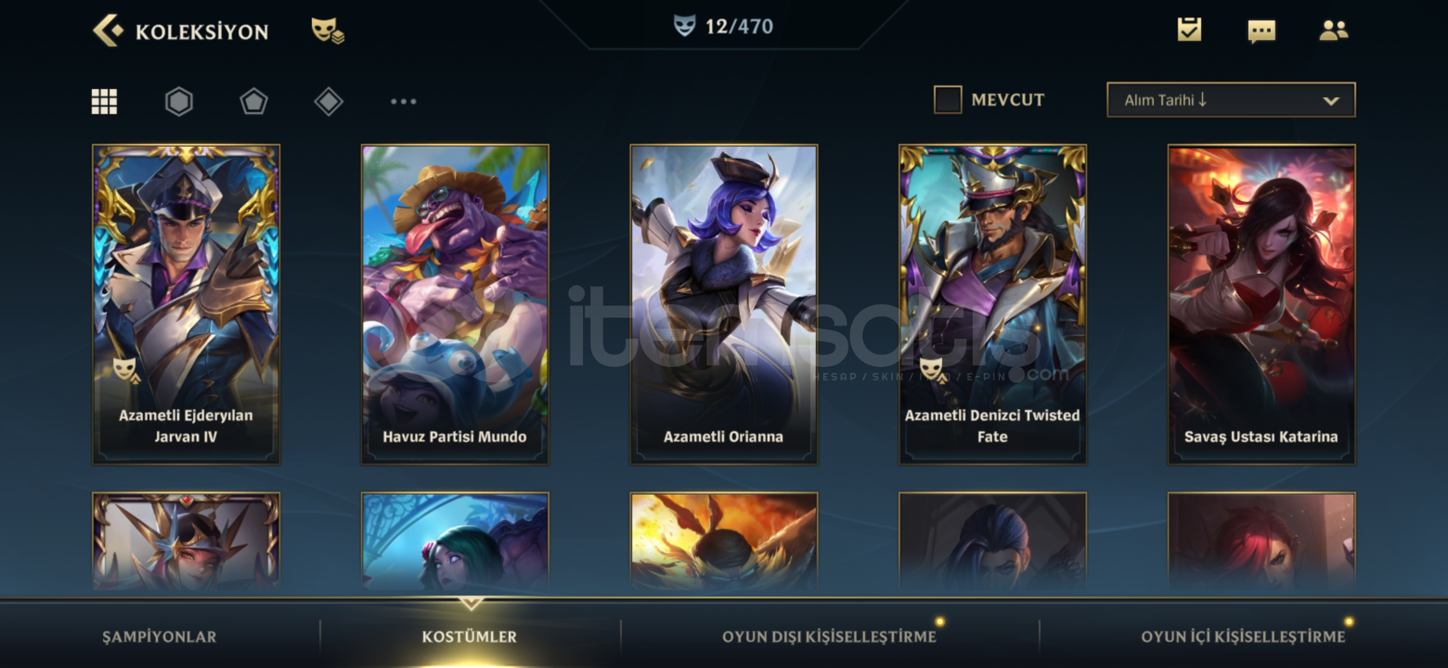
Task: Switch to the ŞAMPİYONLAR tab
Action: (x=160, y=636)
